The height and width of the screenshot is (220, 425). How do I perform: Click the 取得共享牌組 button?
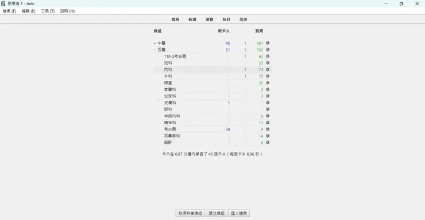pos(190,213)
